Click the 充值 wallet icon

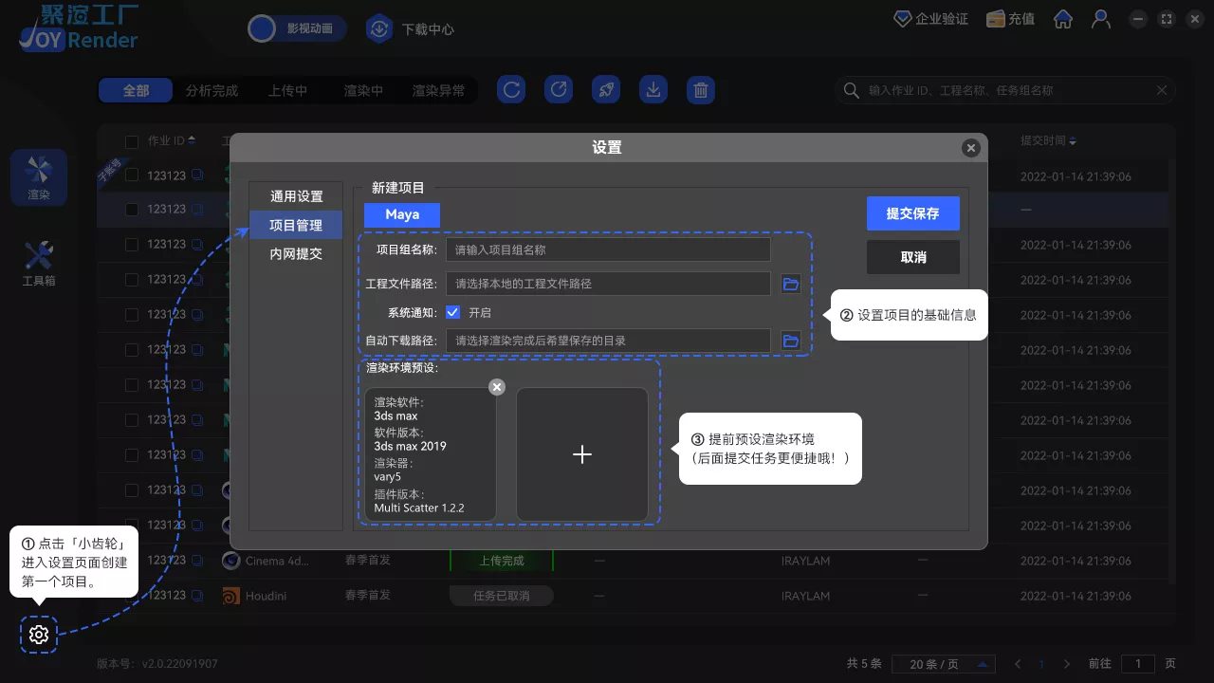point(996,19)
